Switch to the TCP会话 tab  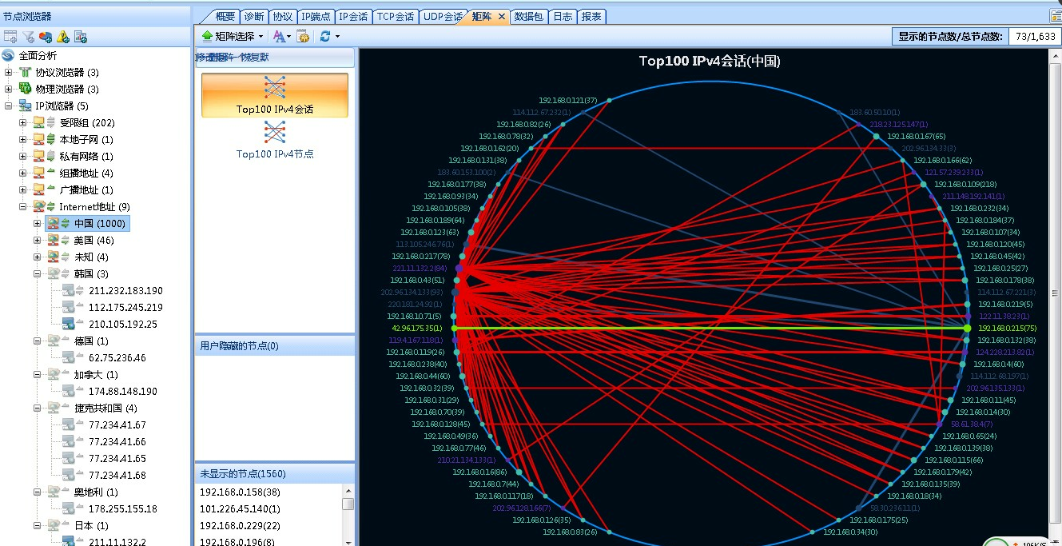396,16
